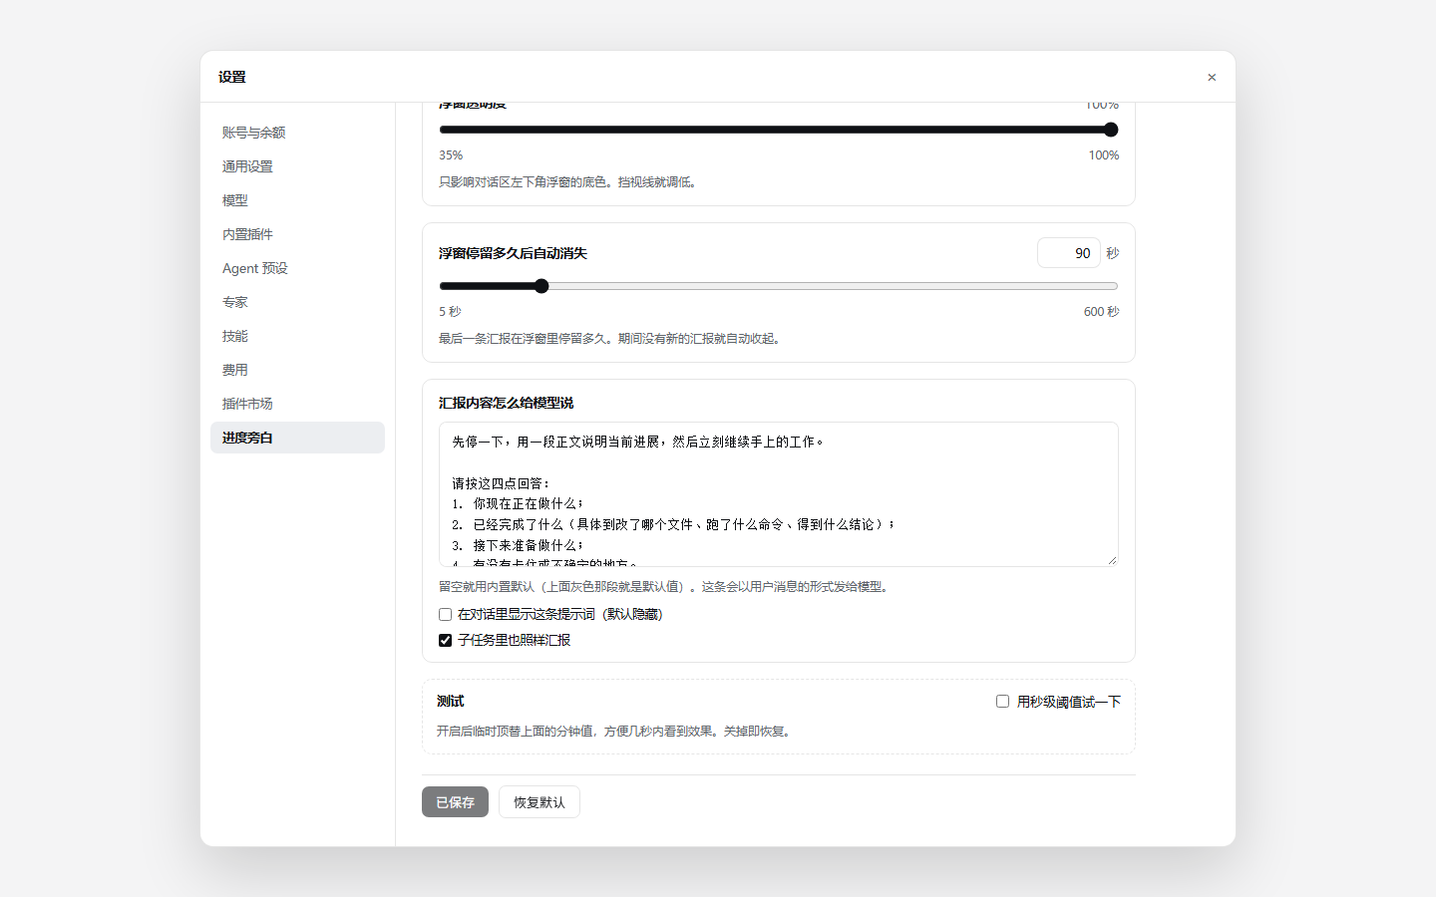Click 浮窗停留多久后自动消失 heading
The width and height of the screenshot is (1436, 897).
tap(513, 253)
